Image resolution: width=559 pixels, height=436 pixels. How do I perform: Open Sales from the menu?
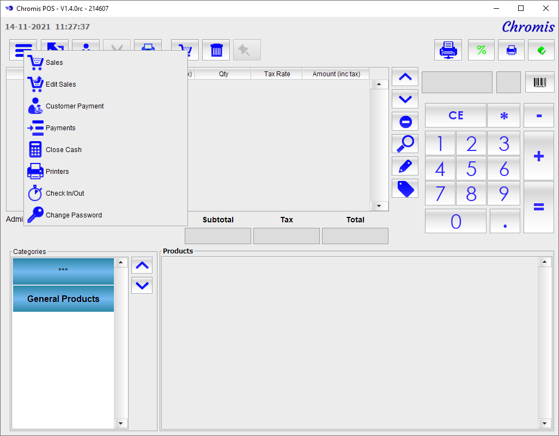pyautogui.click(x=106, y=62)
